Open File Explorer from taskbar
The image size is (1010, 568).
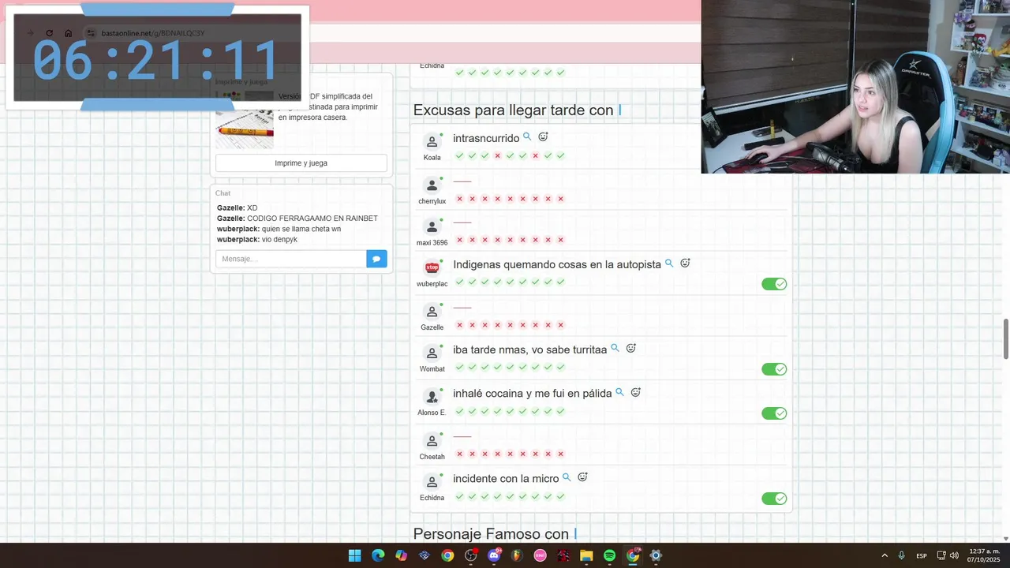(x=586, y=555)
